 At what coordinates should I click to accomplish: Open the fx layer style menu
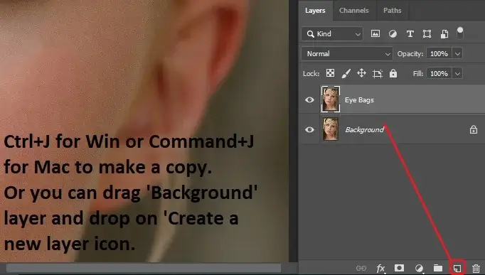pyautogui.click(x=380, y=268)
